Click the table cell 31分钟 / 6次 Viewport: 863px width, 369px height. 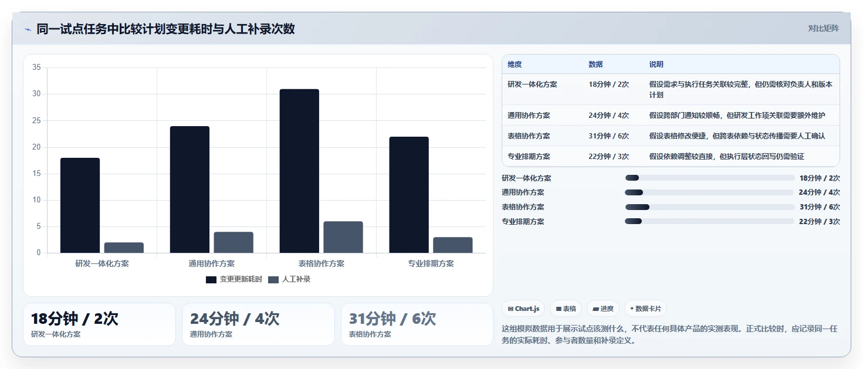tap(608, 136)
